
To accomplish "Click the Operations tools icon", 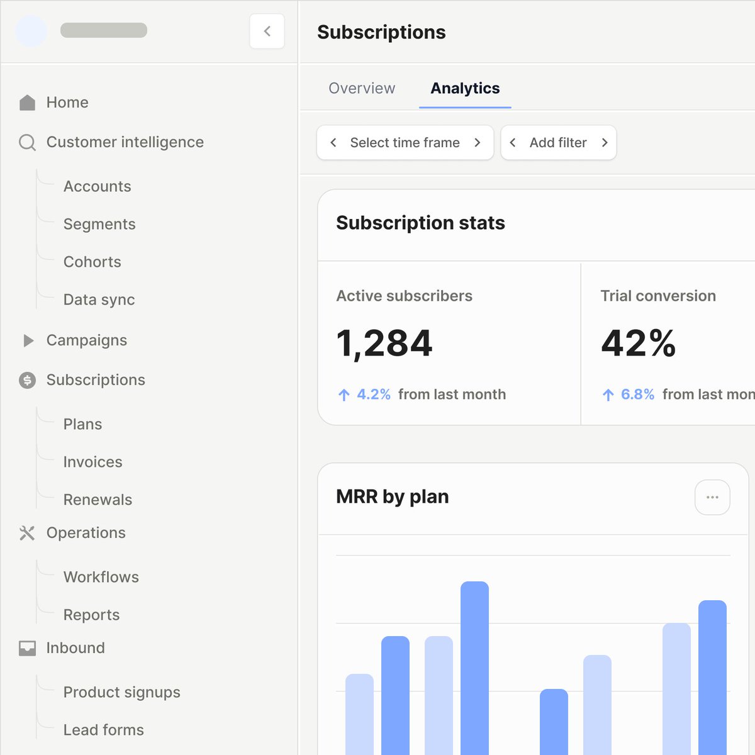I will pyautogui.click(x=27, y=533).
